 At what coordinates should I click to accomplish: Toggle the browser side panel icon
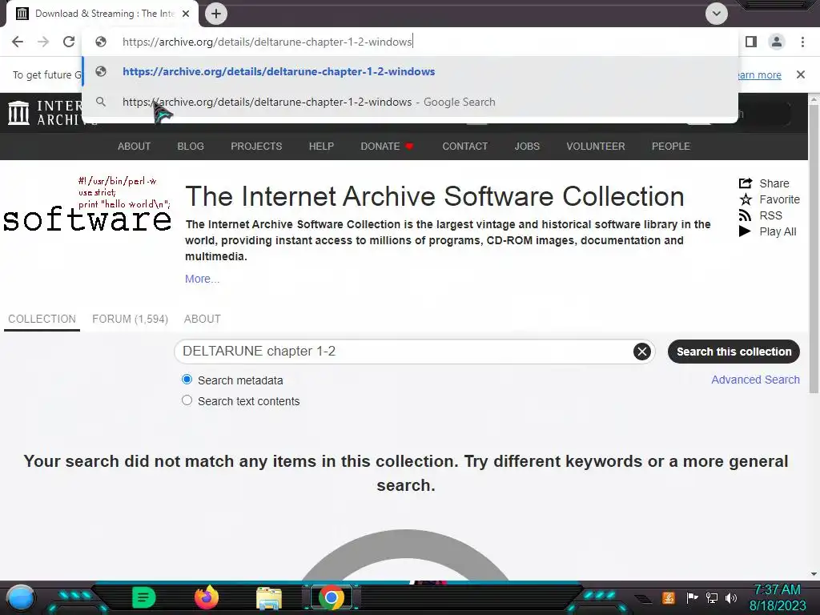[x=751, y=42]
